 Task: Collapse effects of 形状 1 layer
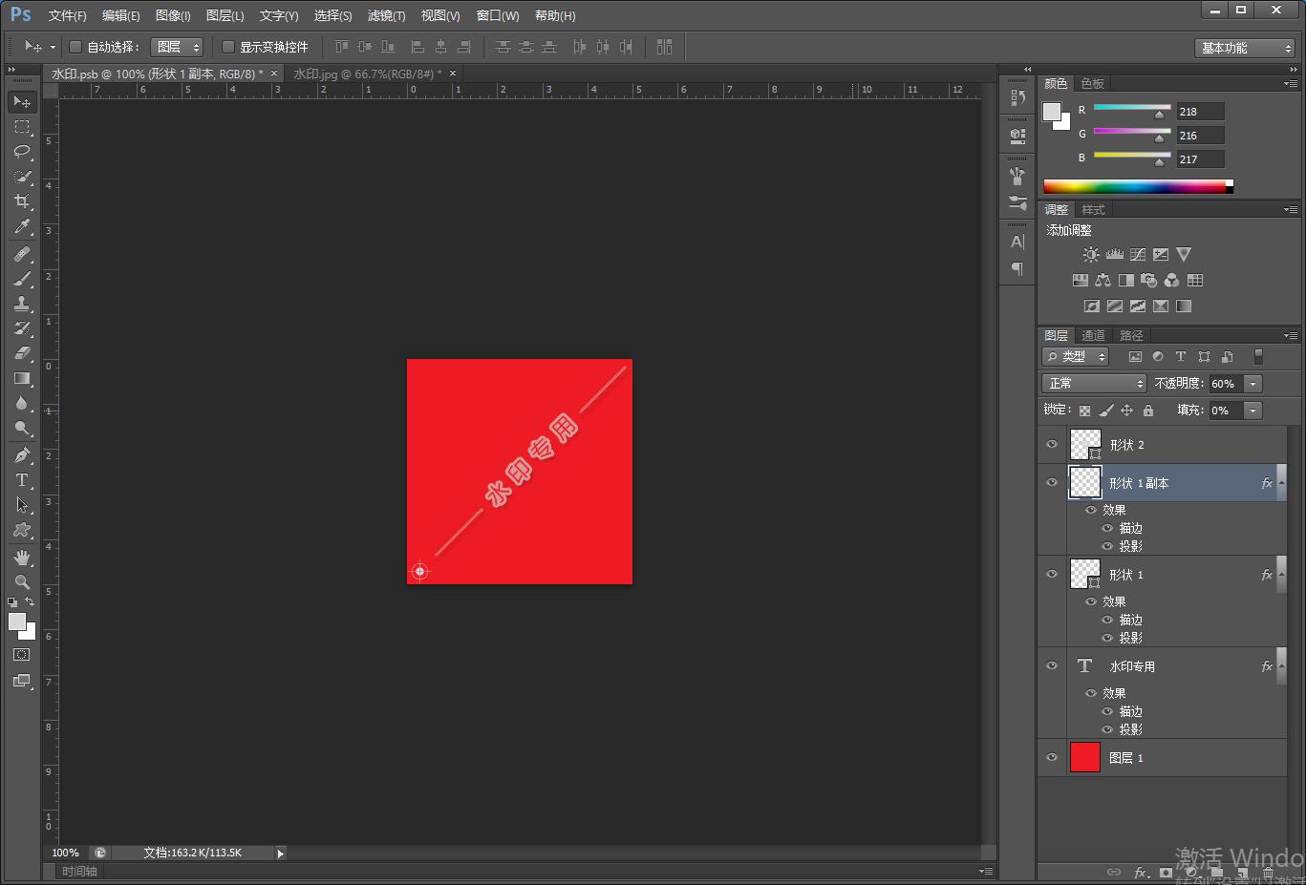[x=1282, y=575]
